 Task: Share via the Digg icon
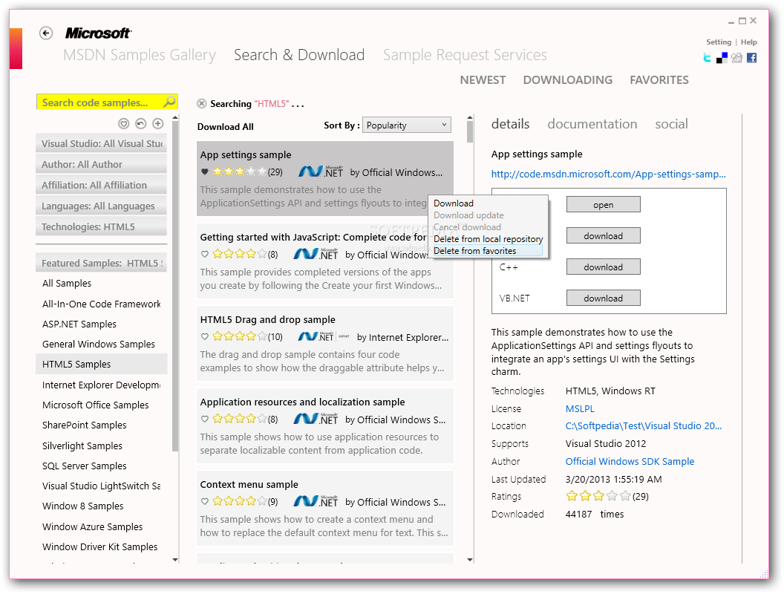coord(736,57)
